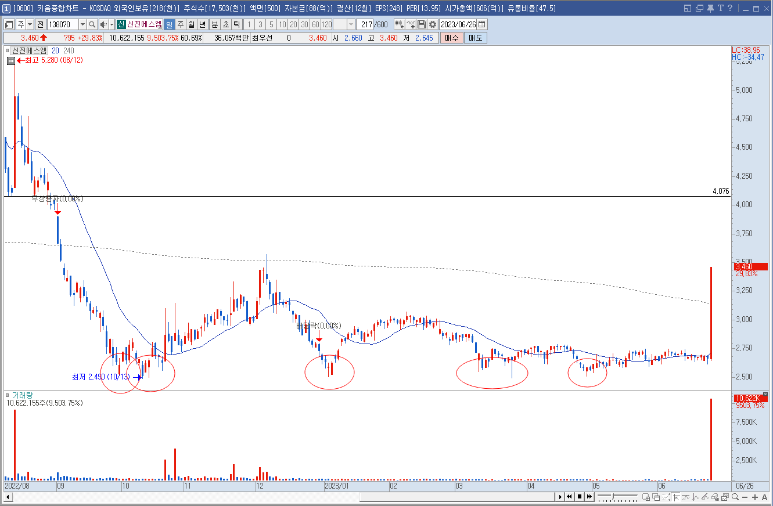Screen dimensions: 773x506
Task: Click the date field 2023/06/26
Action: [x=458, y=24]
